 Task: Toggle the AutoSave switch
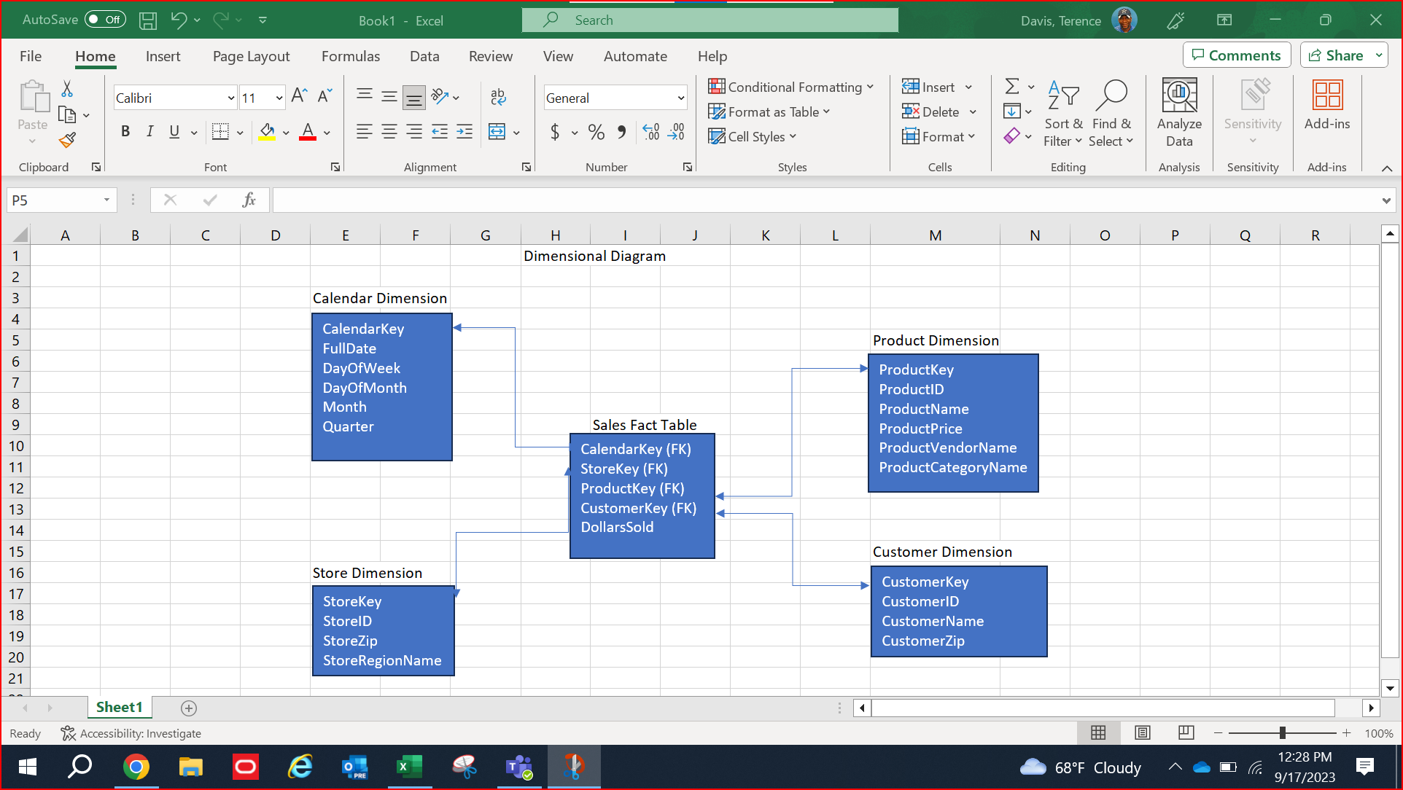click(105, 20)
